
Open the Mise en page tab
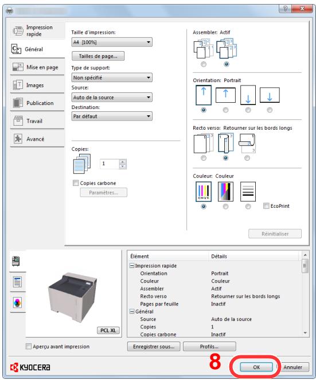(x=37, y=67)
